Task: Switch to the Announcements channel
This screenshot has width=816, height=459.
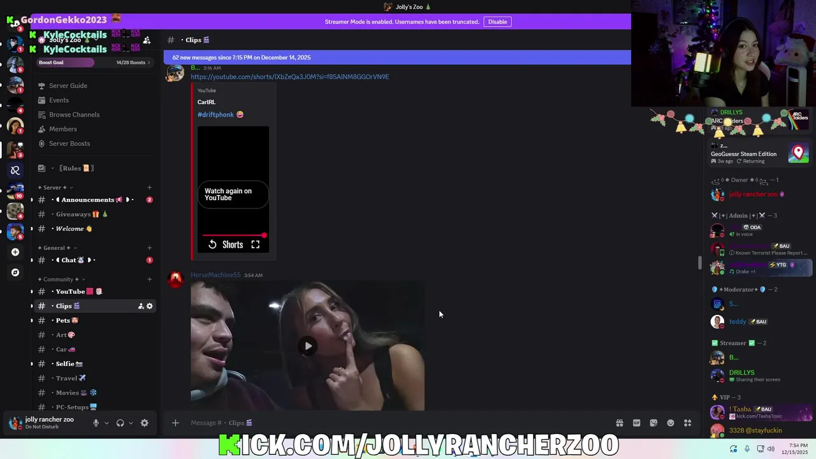Action: (x=94, y=200)
